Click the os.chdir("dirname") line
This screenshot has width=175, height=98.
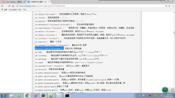[66, 14]
